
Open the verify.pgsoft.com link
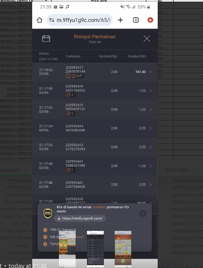(80, 218)
